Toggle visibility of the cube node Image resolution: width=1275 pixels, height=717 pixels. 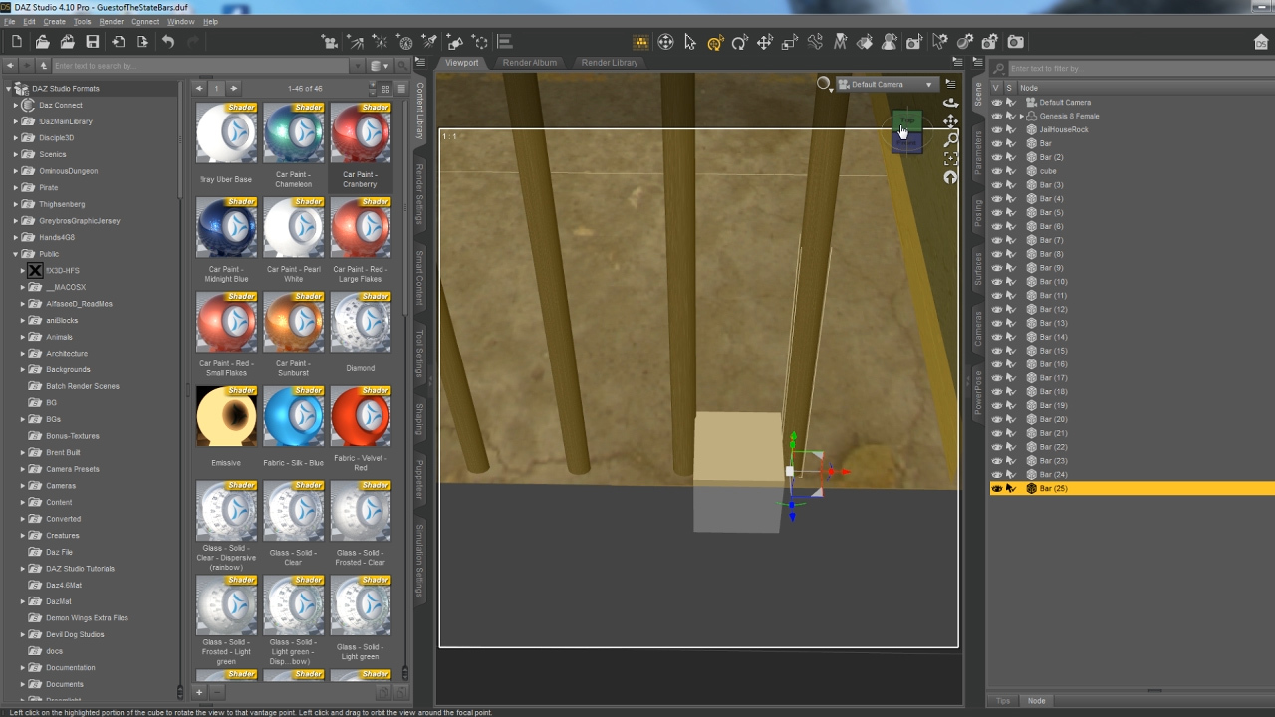point(996,171)
